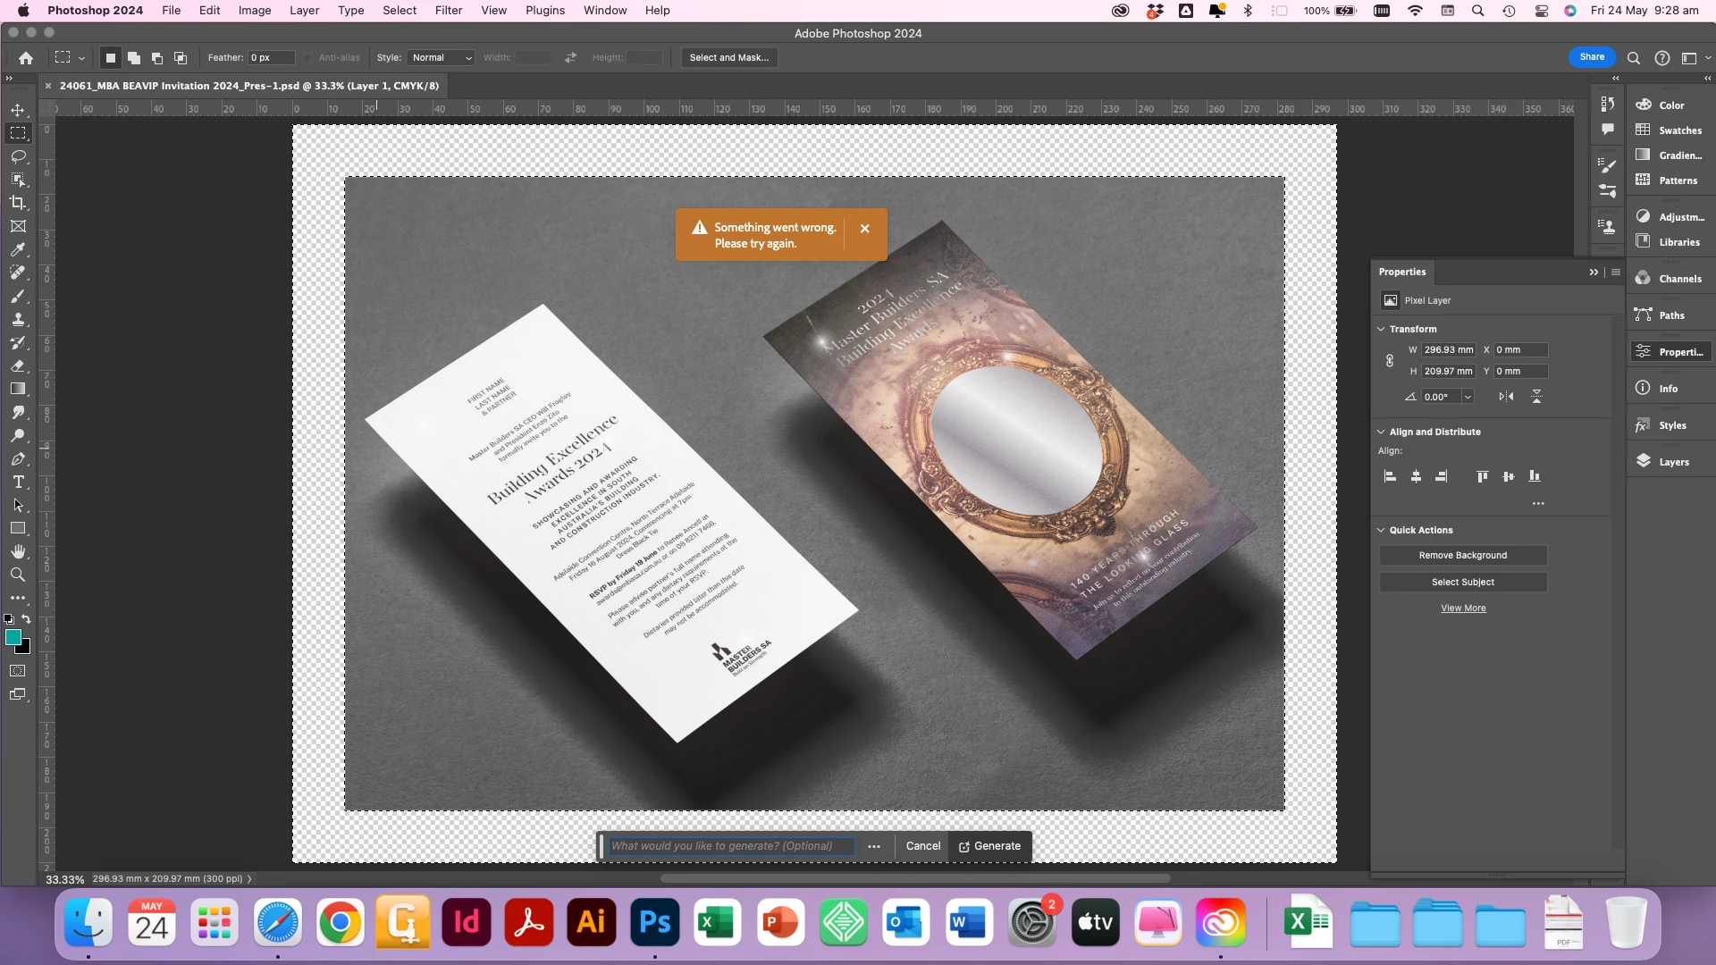1716x965 pixels.
Task: Open the Channels panel tab
Action: coord(1669,279)
